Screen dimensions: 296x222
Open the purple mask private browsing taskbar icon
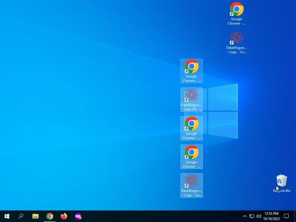[78, 216]
